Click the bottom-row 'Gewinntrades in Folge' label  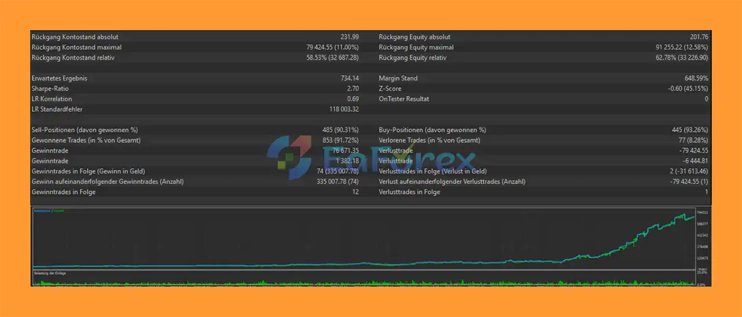click(64, 192)
